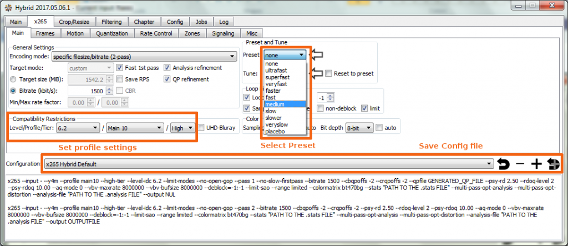Open the Encoding mode dropdown
Screen dimensions: 568x246
coord(144,57)
